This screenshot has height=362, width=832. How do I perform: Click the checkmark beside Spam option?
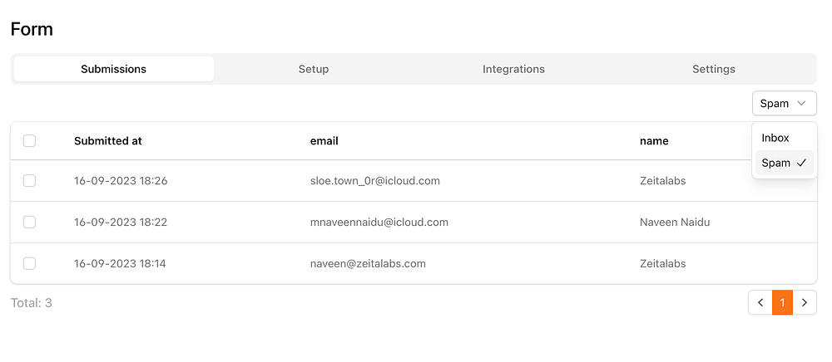801,163
